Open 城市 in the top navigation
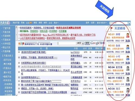Image resolution: width=135 pixels, height=101 pixels. 45,23
